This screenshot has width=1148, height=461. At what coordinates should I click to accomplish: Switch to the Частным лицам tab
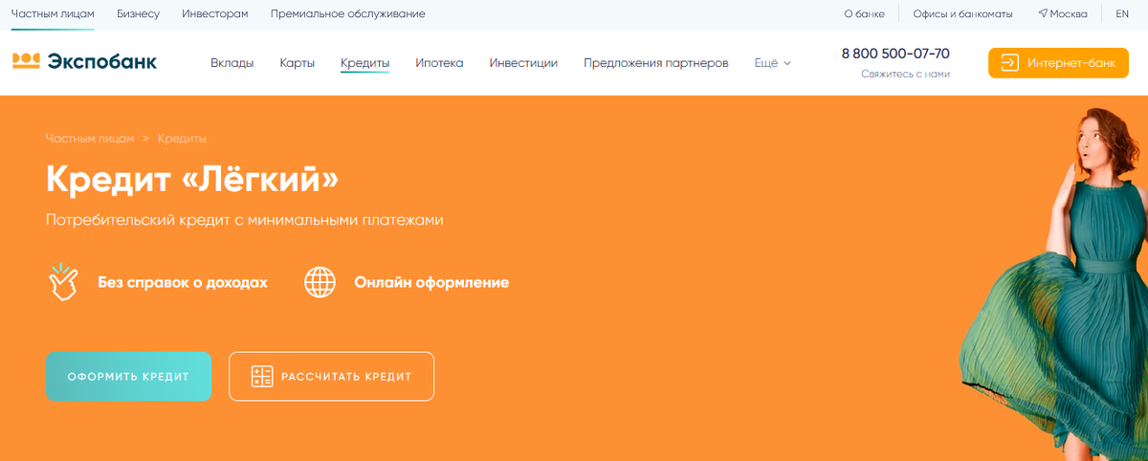(x=53, y=14)
